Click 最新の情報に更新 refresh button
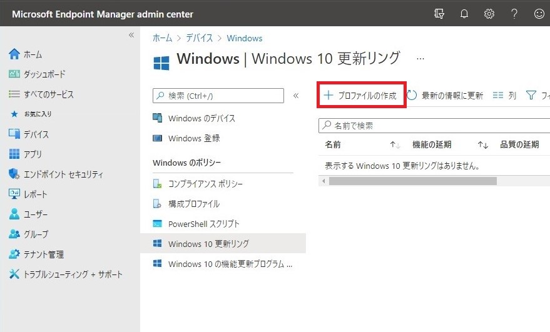 point(446,96)
